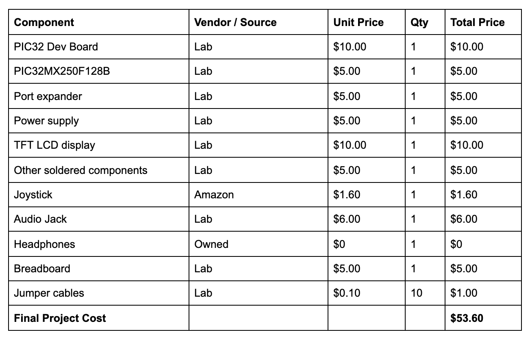Click the "Jumper cables" cell
Image resolution: width=530 pixels, height=343 pixels.
click(49, 293)
